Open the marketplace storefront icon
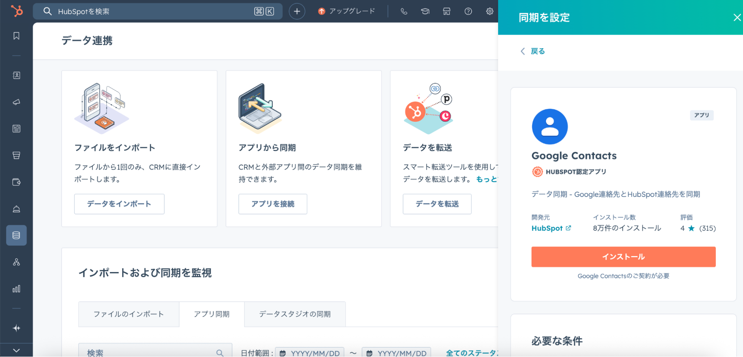The width and height of the screenshot is (743, 357). 446,12
